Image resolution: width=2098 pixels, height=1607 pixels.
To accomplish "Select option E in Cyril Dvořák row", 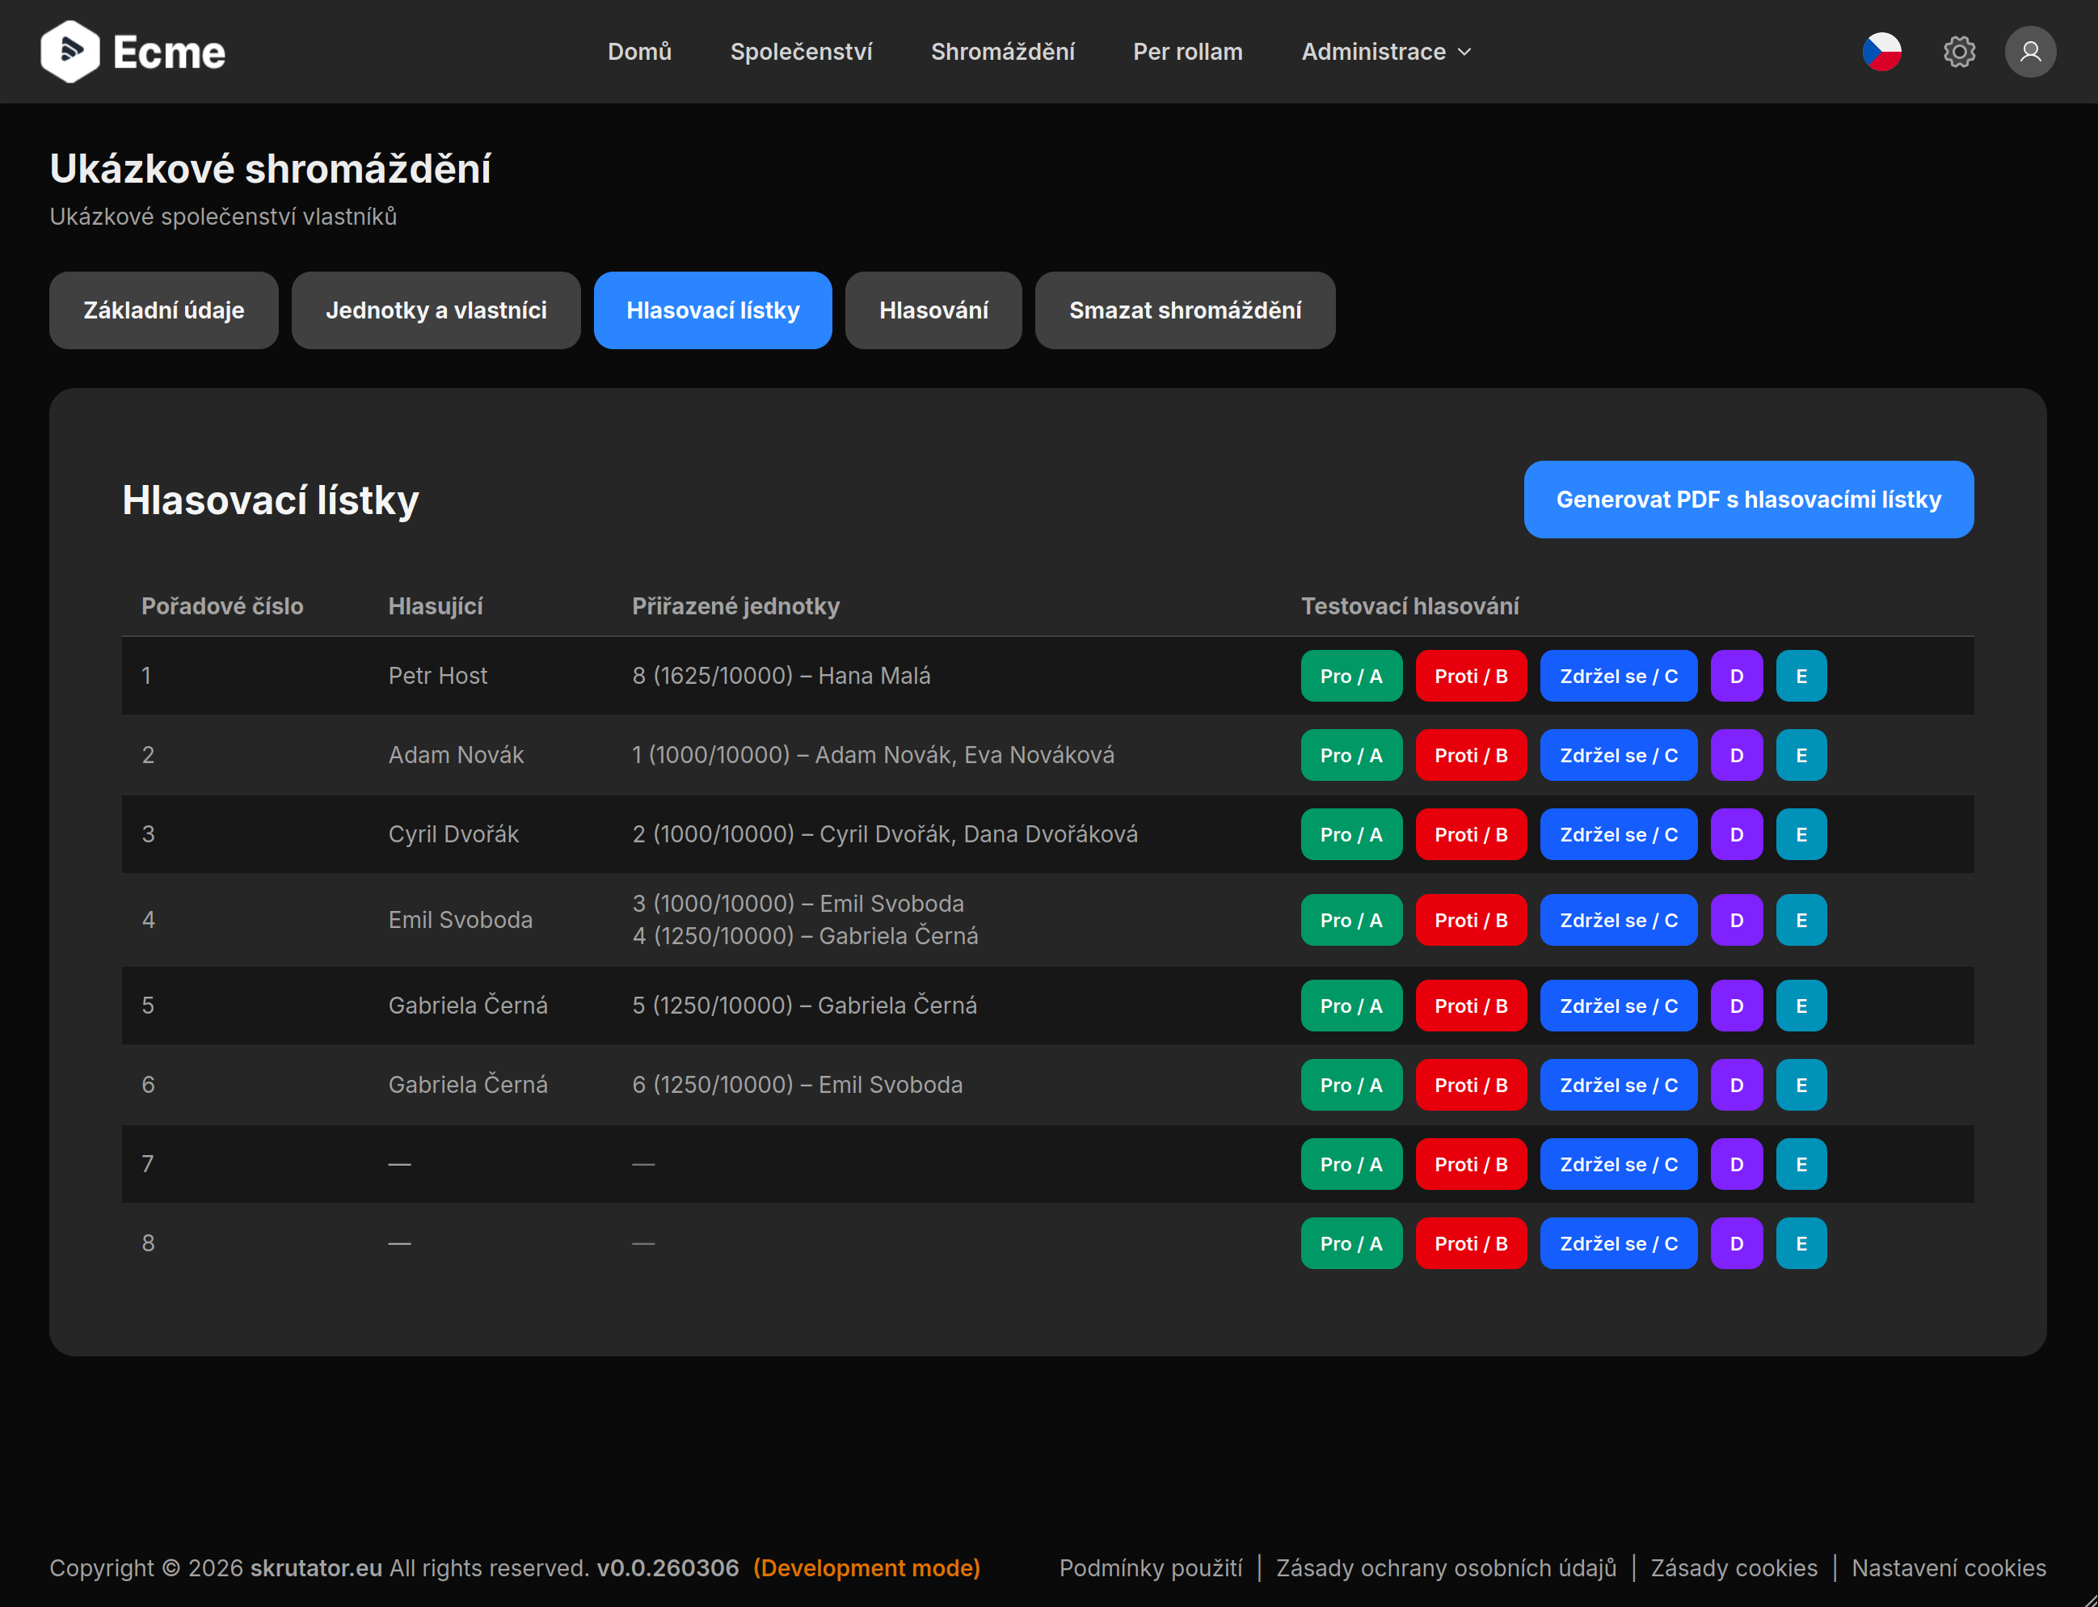I will pos(1801,835).
